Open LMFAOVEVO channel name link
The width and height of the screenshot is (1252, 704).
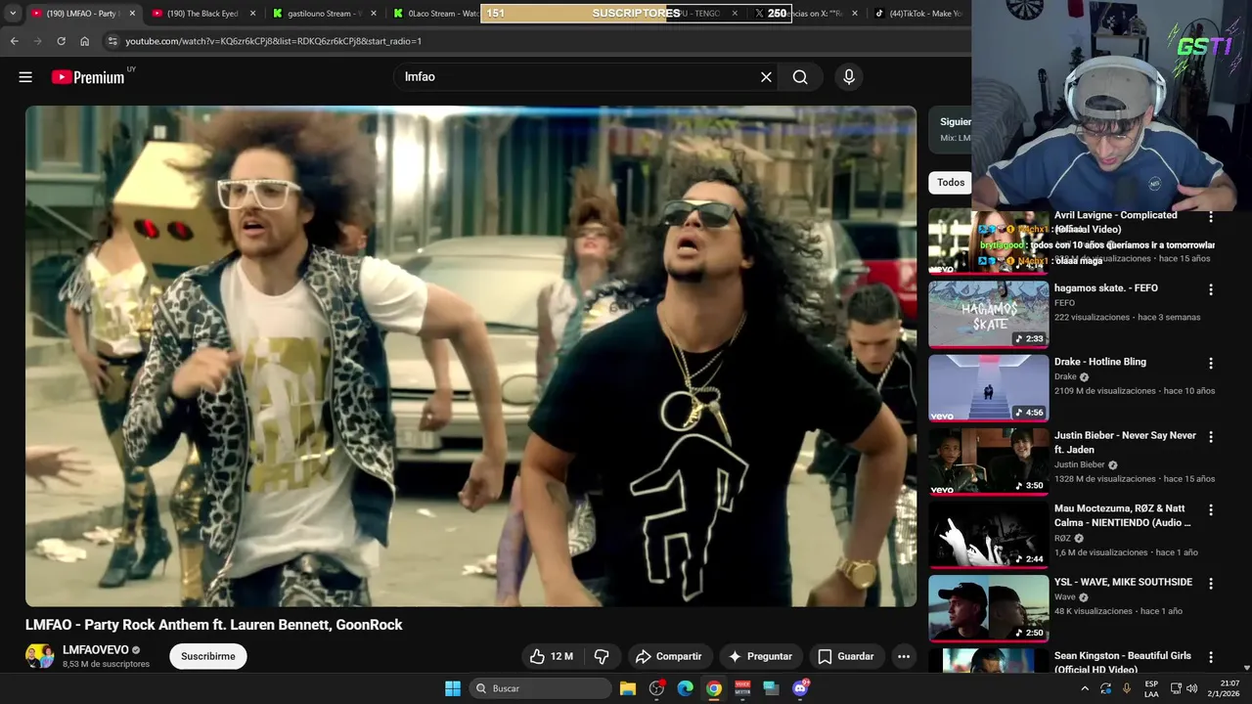click(x=96, y=650)
